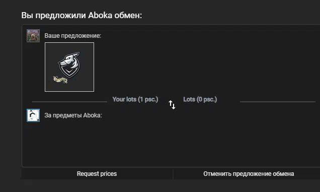
Task: Open your profile avatar beside Ваше предложение
Action: click(33, 36)
